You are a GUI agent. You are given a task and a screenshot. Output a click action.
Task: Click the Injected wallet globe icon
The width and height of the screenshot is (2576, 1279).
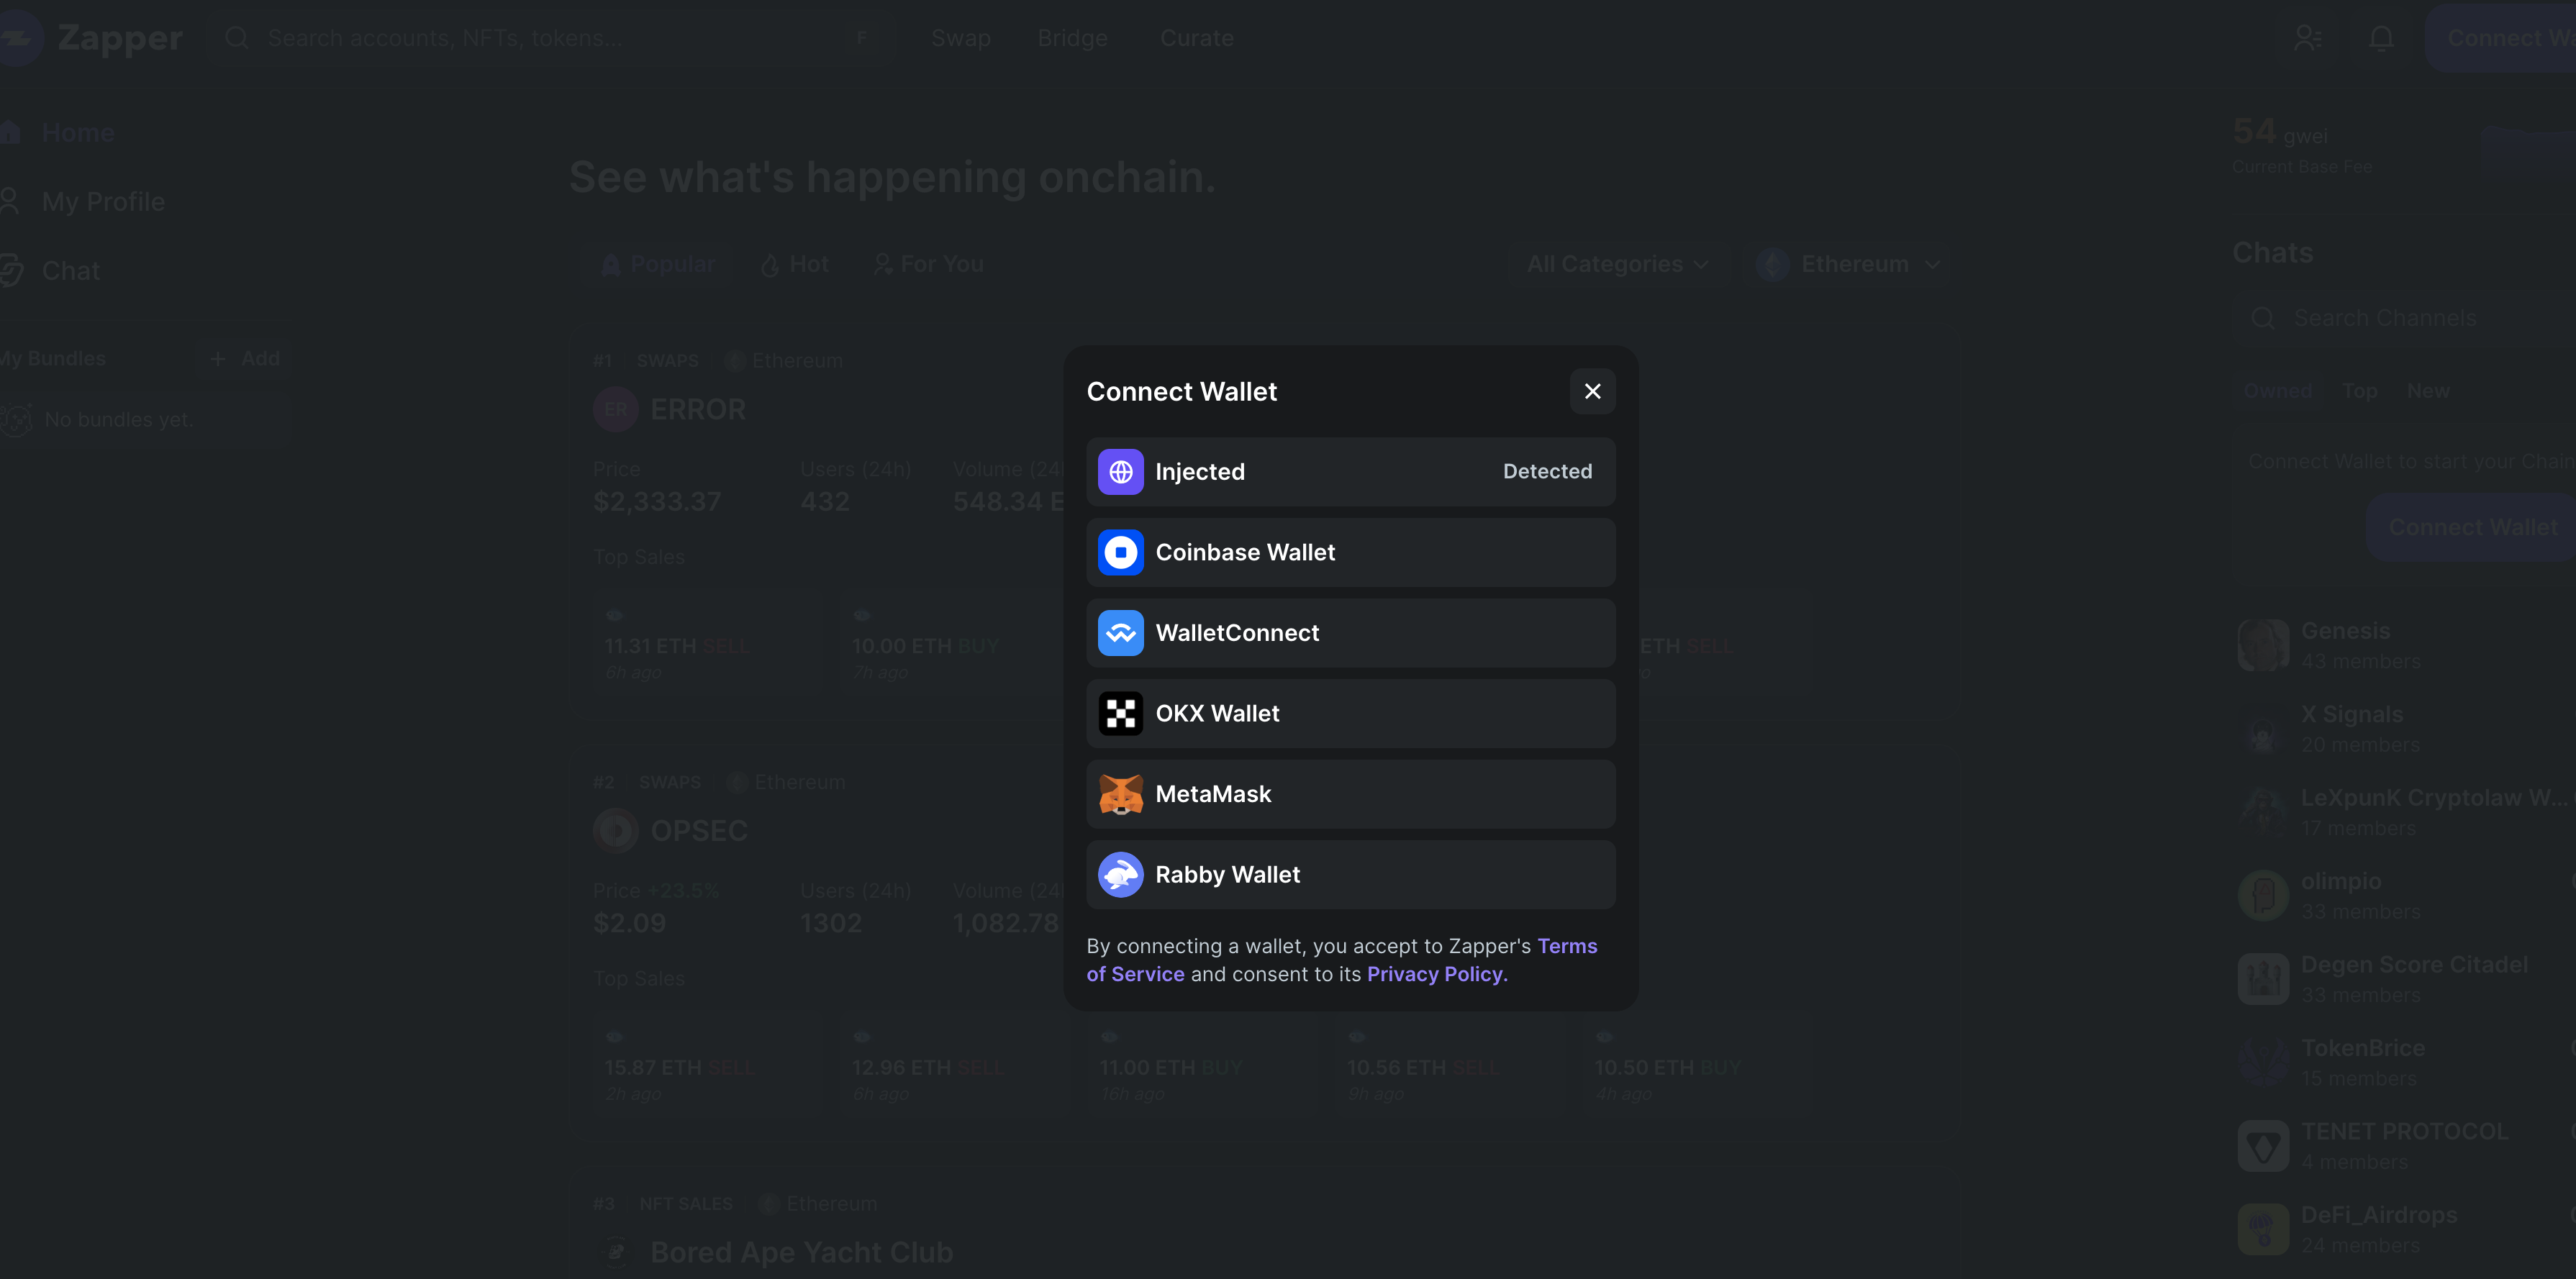tap(1120, 472)
